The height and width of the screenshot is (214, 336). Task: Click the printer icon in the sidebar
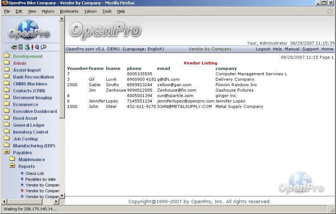pyautogui.click(x=14, y=47)
